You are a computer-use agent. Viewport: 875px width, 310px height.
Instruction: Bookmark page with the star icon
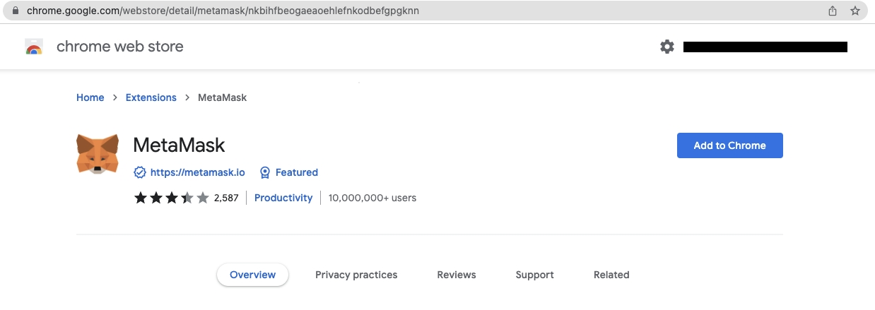pos(855,11)
